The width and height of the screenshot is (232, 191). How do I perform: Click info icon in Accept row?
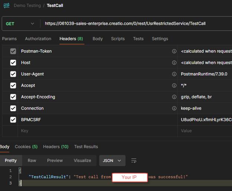[174, 86]
